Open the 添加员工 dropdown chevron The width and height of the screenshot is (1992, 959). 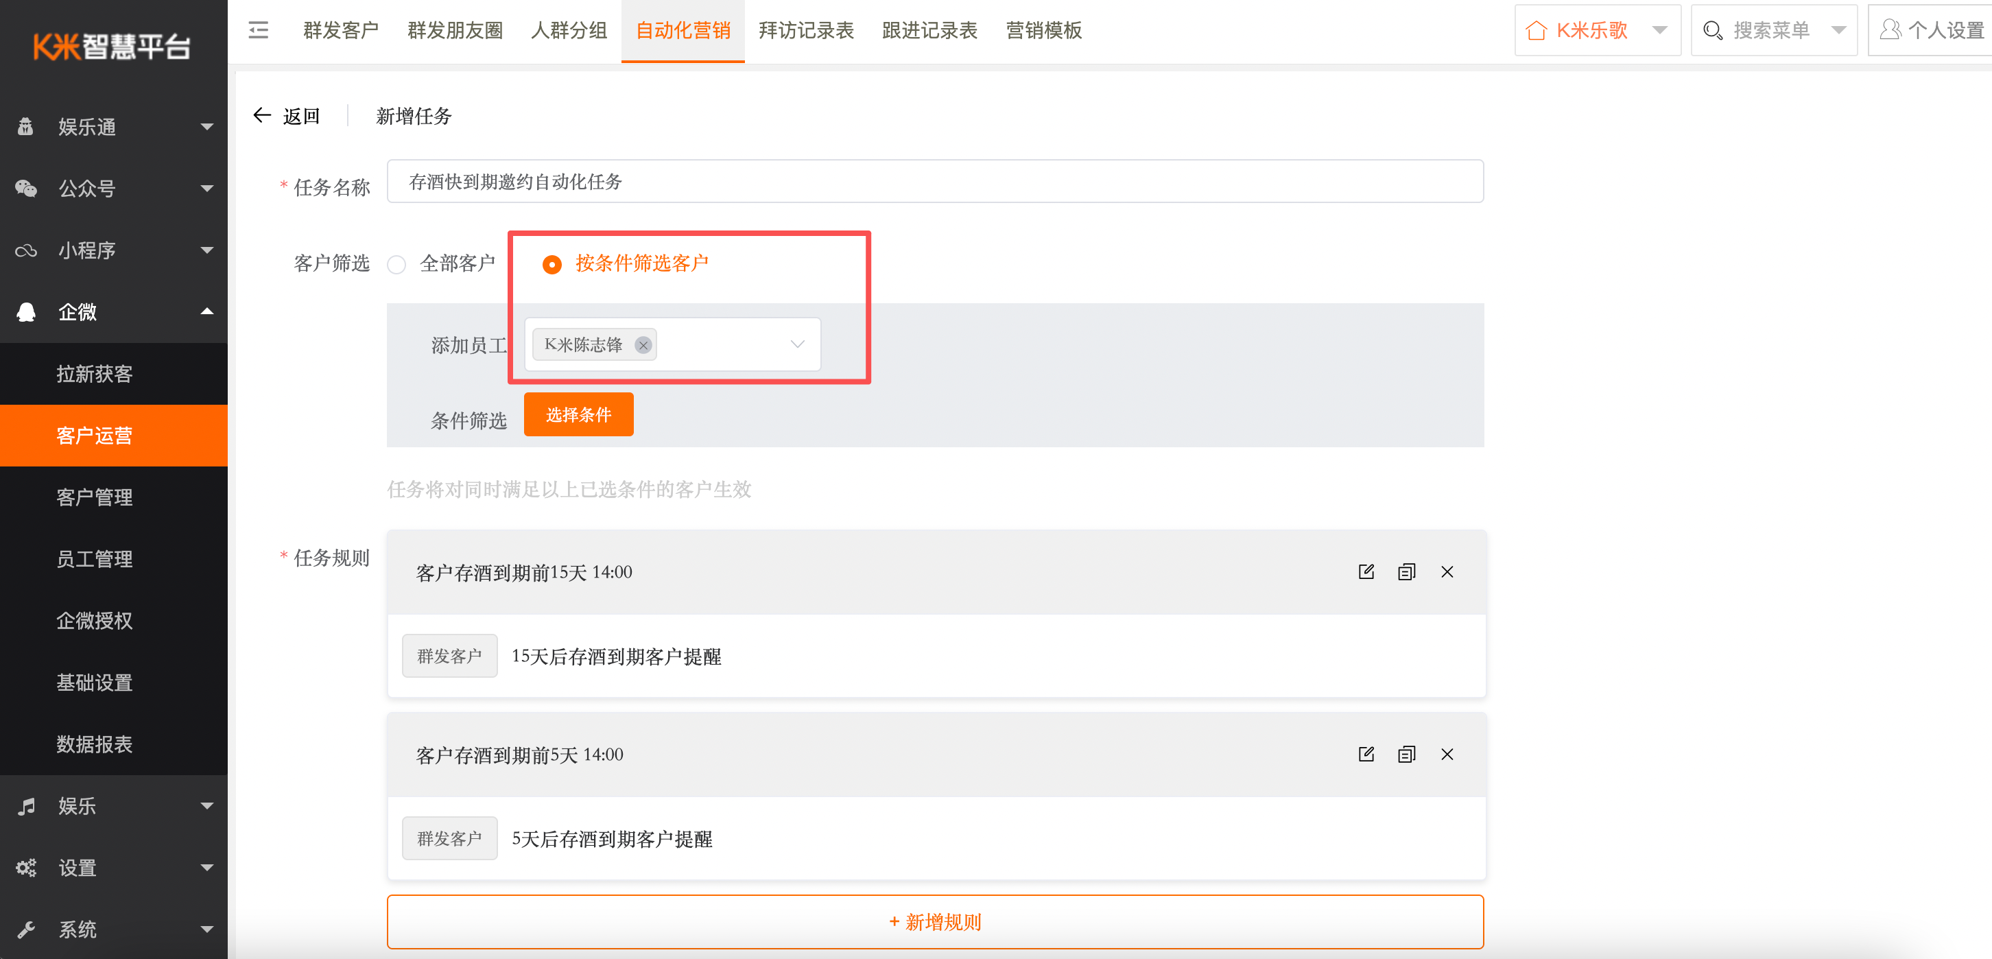pyautogui.click(x=796, y=344)
